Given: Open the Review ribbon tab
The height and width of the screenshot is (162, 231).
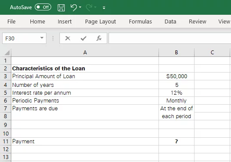Looking at the screenshot, I should click(198, 22).
